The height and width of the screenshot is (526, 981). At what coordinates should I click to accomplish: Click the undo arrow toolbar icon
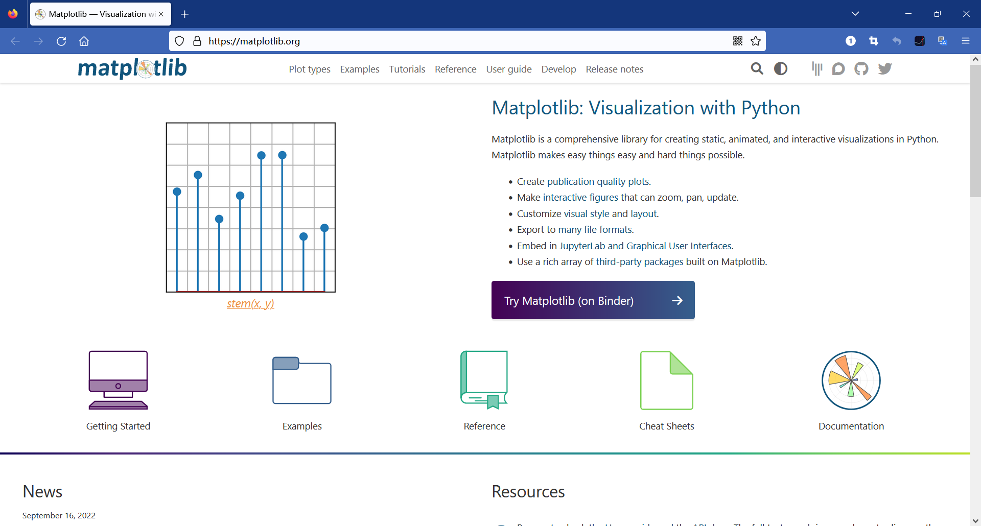tap(897, 41)
